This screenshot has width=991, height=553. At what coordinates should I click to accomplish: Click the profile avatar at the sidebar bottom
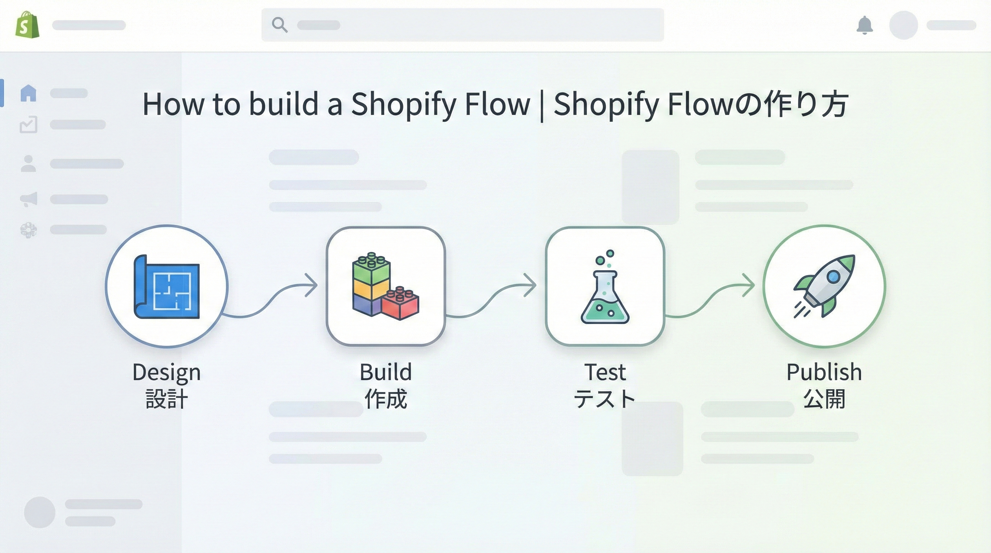click(40, 512)
